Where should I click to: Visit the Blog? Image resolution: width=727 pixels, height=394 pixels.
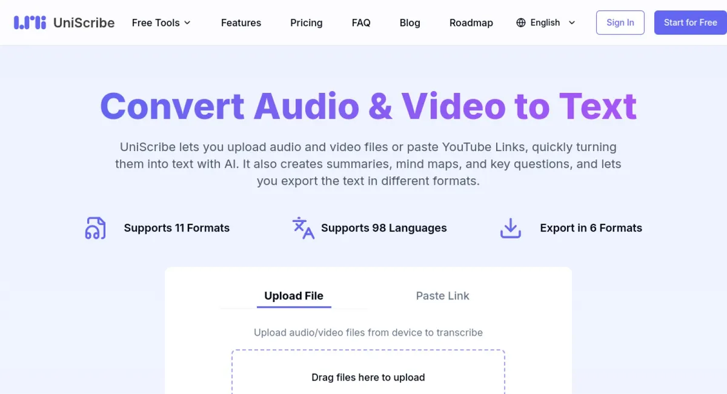[x=410, y=22]
